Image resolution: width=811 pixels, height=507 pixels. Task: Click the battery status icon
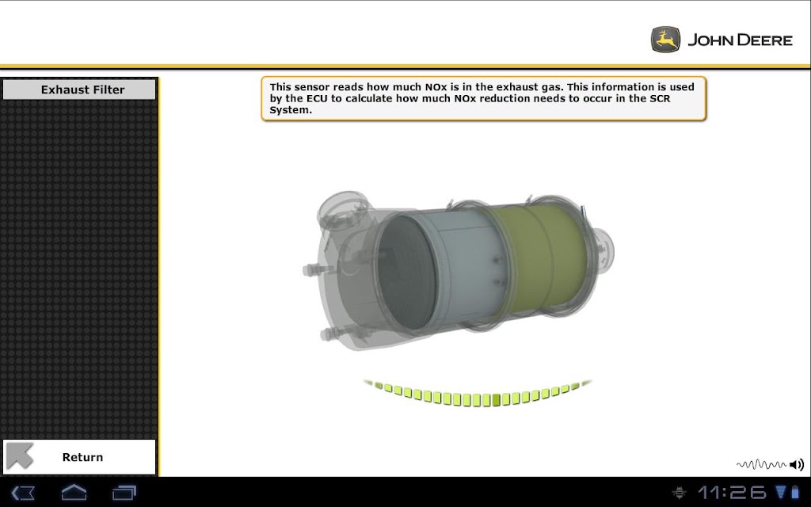tap(795, 491)
